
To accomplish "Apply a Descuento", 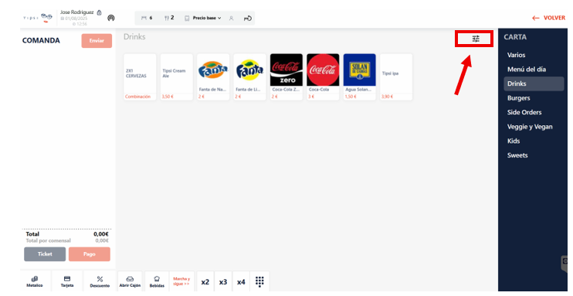I will (x=100, y=281).
